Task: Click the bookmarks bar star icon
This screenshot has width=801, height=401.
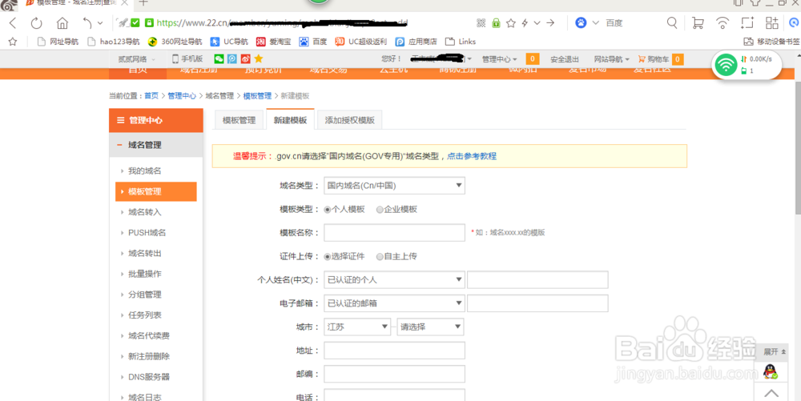Action: coord(13,42)
